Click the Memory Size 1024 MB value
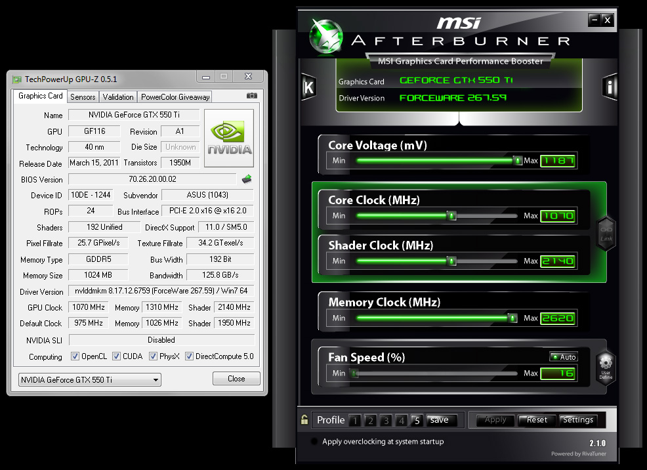 click(98, 275)
